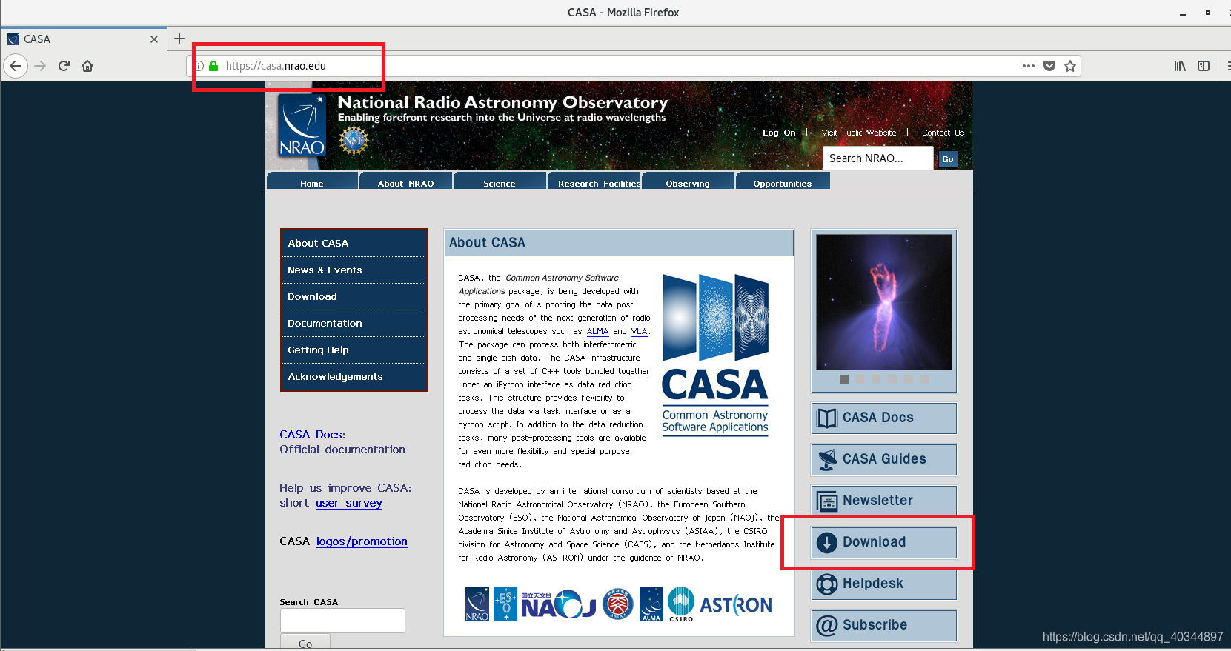Select Acknowledgements in the sidebar menu
Screen dimensions: 1231x651
click(354, 377)
